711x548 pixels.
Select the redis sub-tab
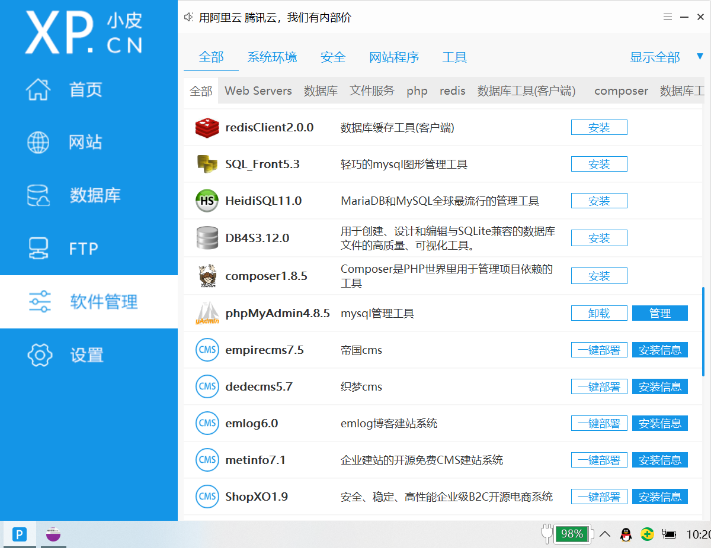click(453, 91)
